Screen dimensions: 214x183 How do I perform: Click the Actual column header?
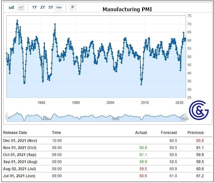(141, 133)
